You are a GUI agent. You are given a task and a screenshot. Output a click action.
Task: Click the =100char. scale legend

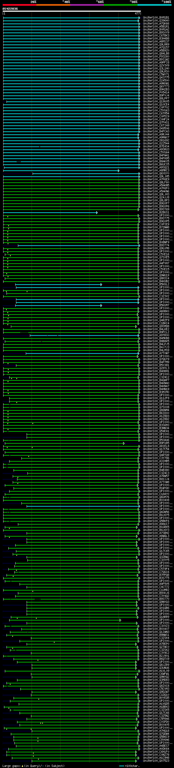click(x=129, y=766)
